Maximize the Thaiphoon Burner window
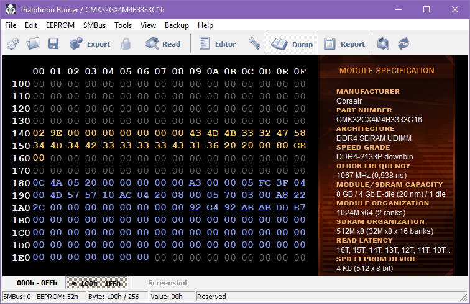Image resolution: width=470 pixels, height=304 pixels. (426, 9)
